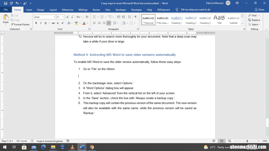
Task: Copy the selection to clipboard
Action: pyautogui.click(x=15, y=20)
